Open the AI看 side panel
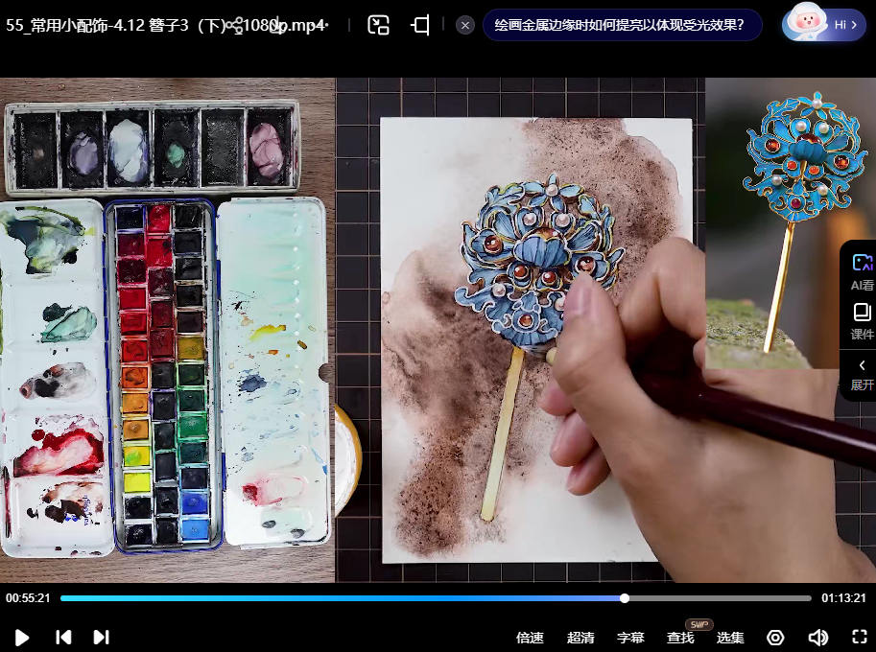The width and height of the screenshot is (876, 652). [862, 270]
